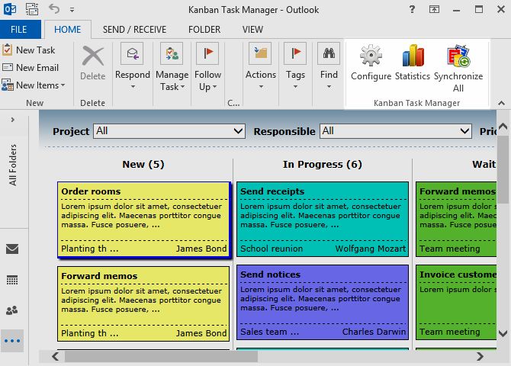Click the All Folders vertical label
Viewport: 511px width, 366px height.
[x=13, y=165]
